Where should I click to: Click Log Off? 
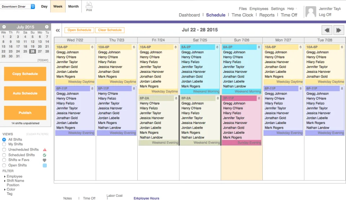[x=325, y=14]
